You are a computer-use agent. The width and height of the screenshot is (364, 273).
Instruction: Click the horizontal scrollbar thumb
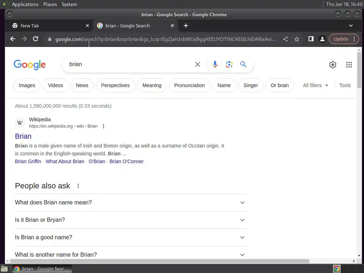point(160,261)
